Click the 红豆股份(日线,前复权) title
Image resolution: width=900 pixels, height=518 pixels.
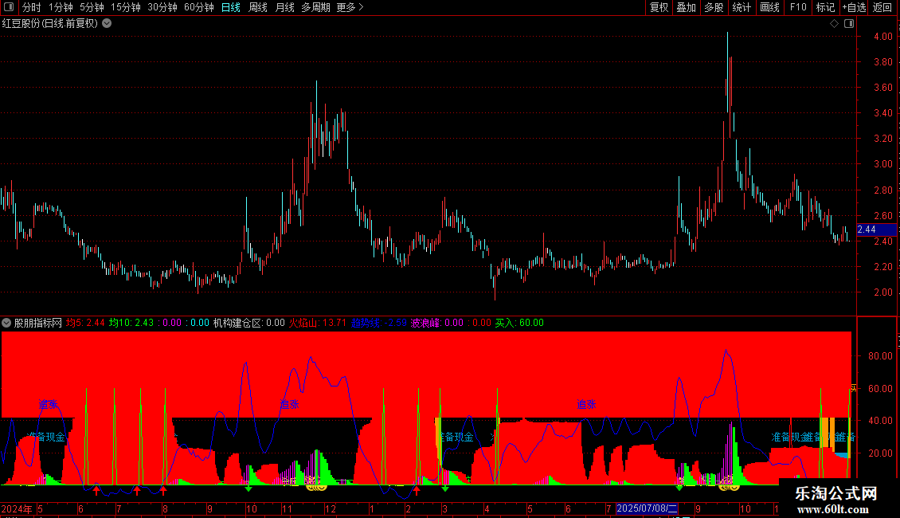[x=50, y=24]
